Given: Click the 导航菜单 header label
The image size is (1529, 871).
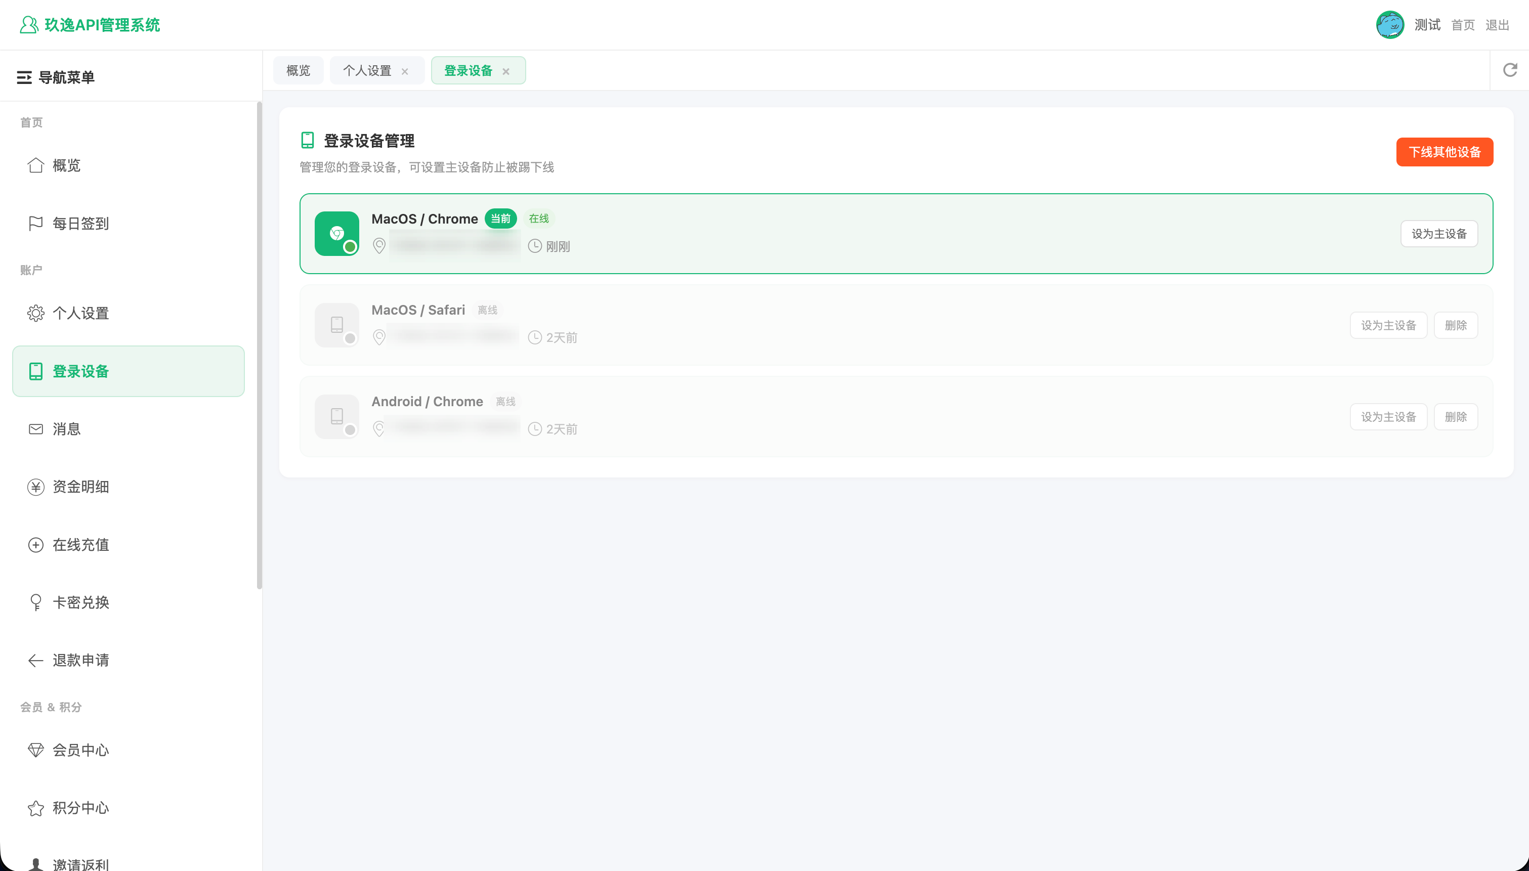Looking at the screenshot, I should pos(66,77).
